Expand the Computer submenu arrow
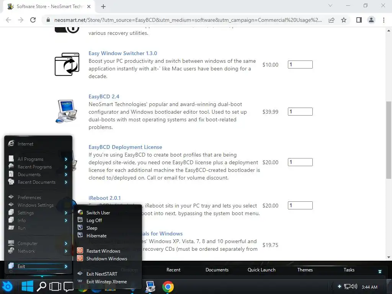The width and height of the screenshot is (392, 294). point(66,243)
